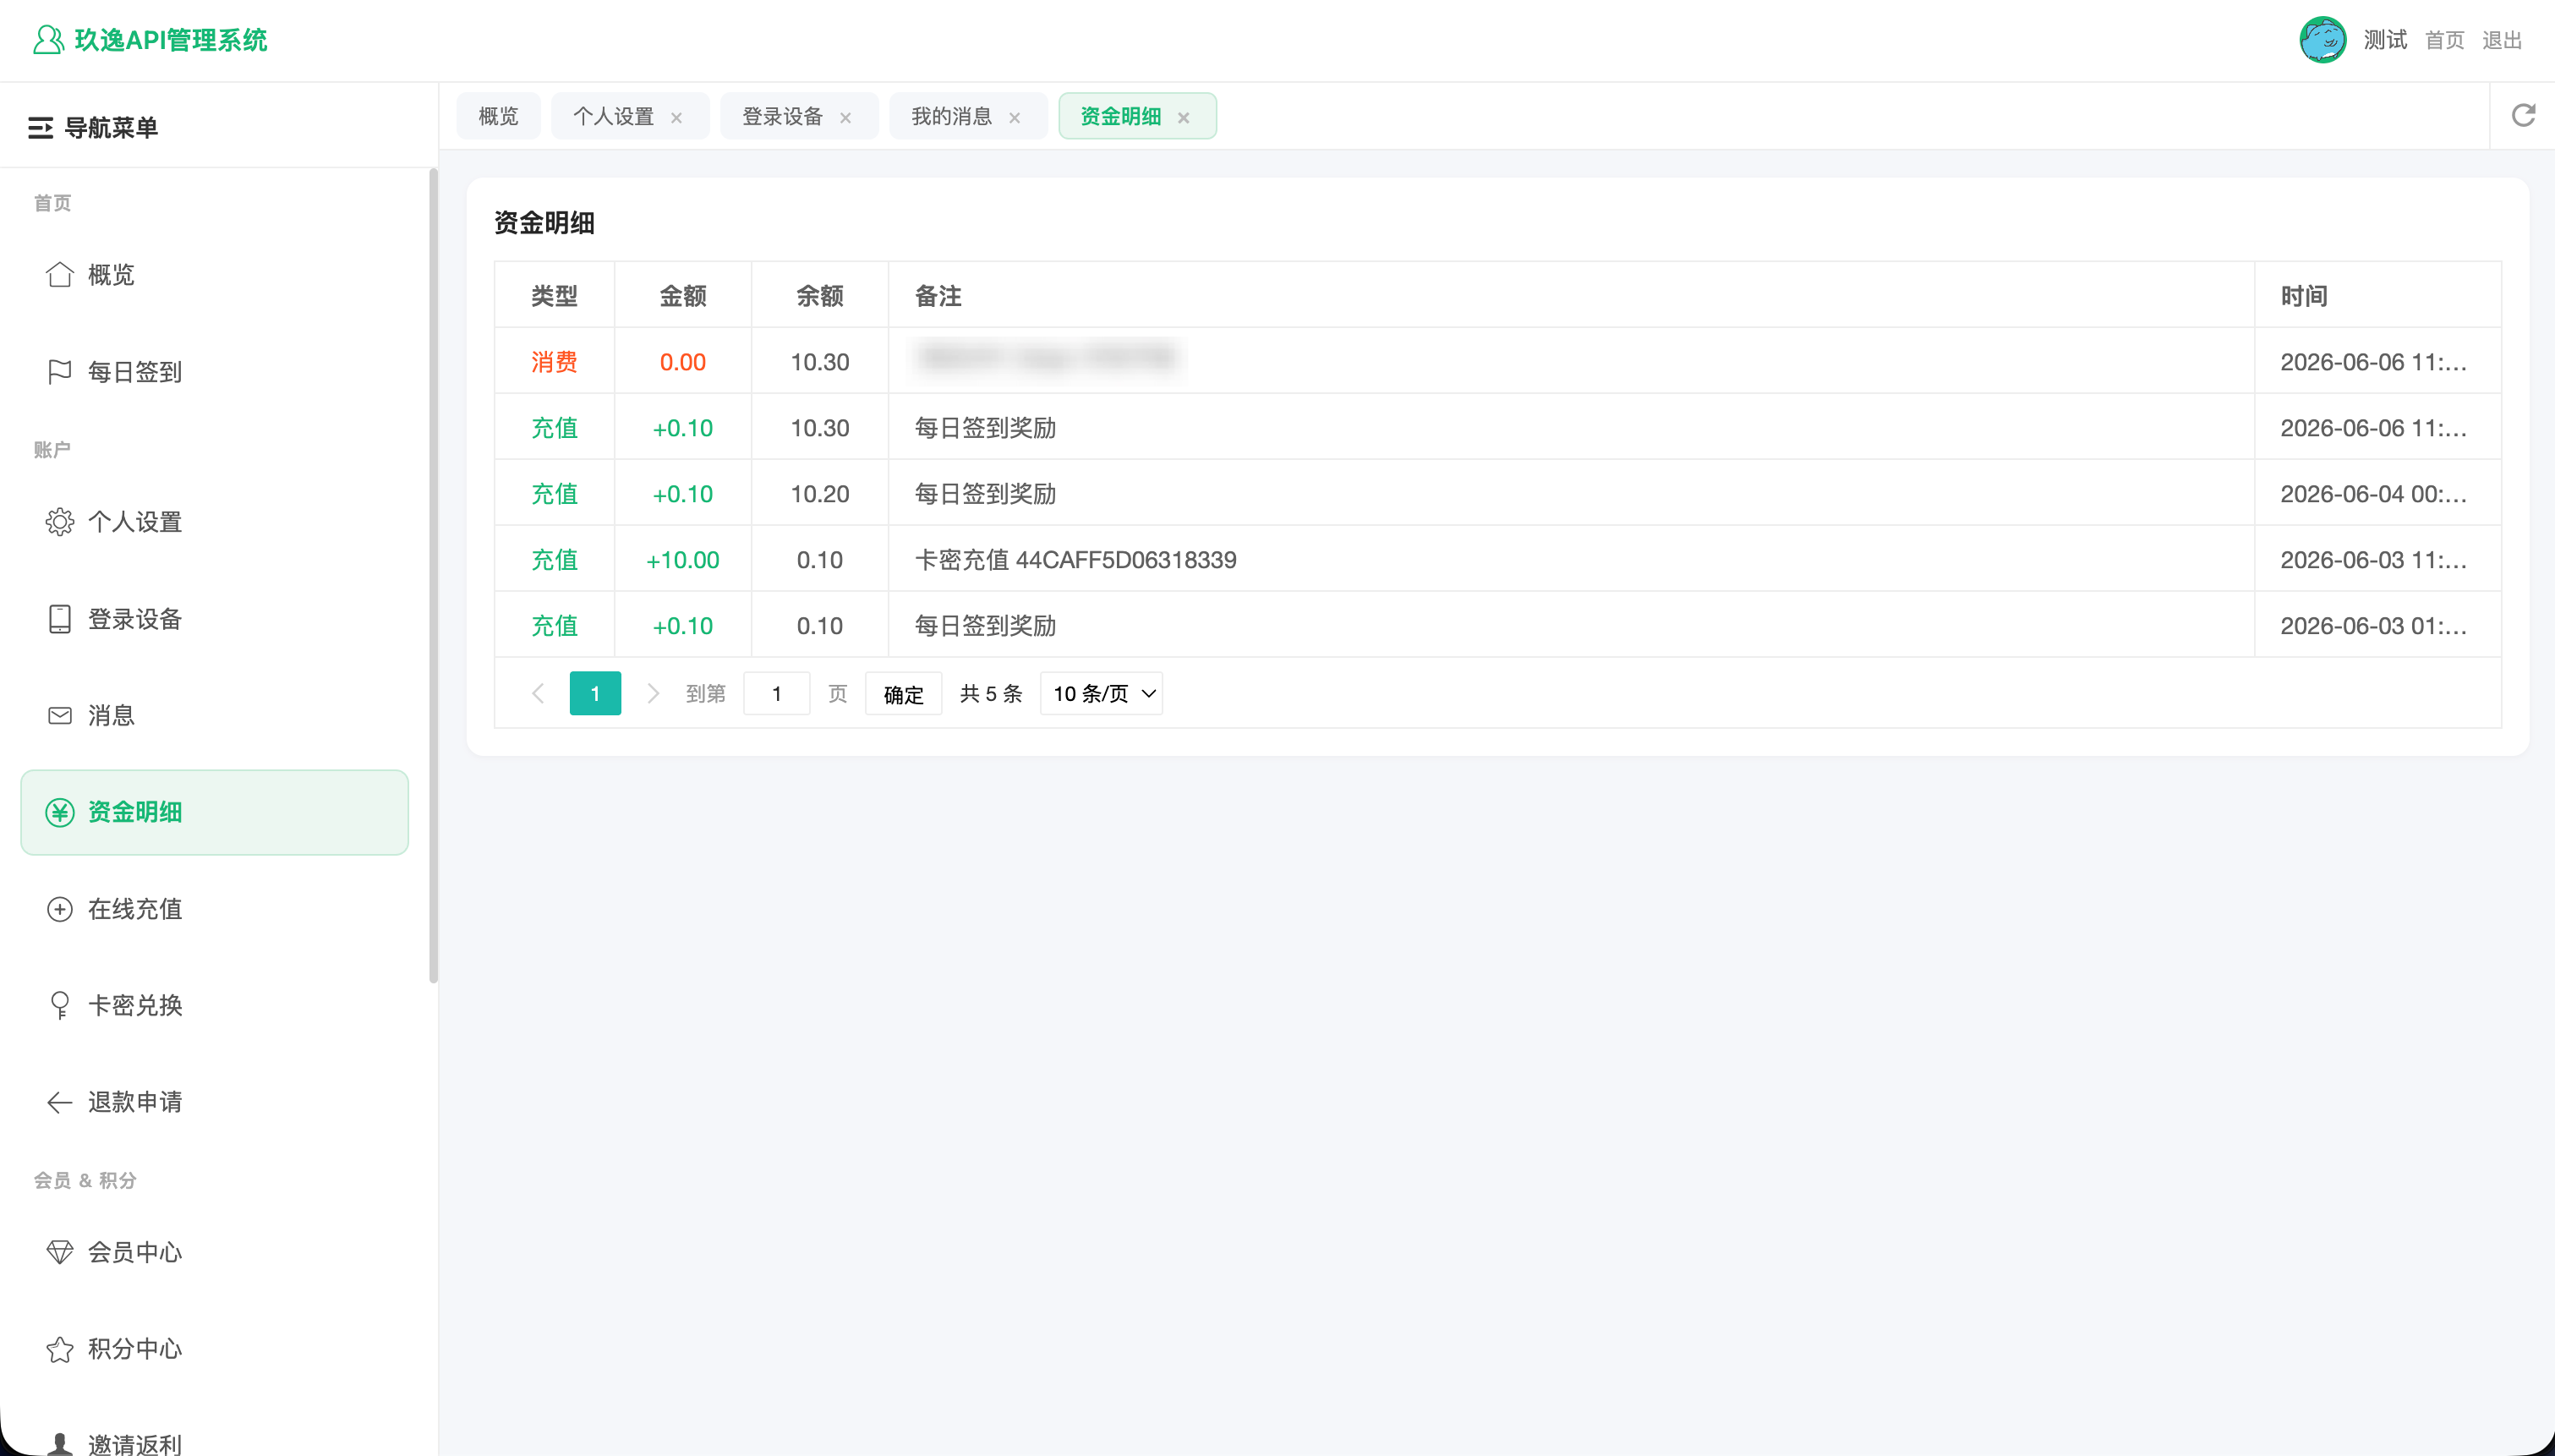Click page number 1 button
Viewport: 2555px width, 1456px height.
(596, 693)
